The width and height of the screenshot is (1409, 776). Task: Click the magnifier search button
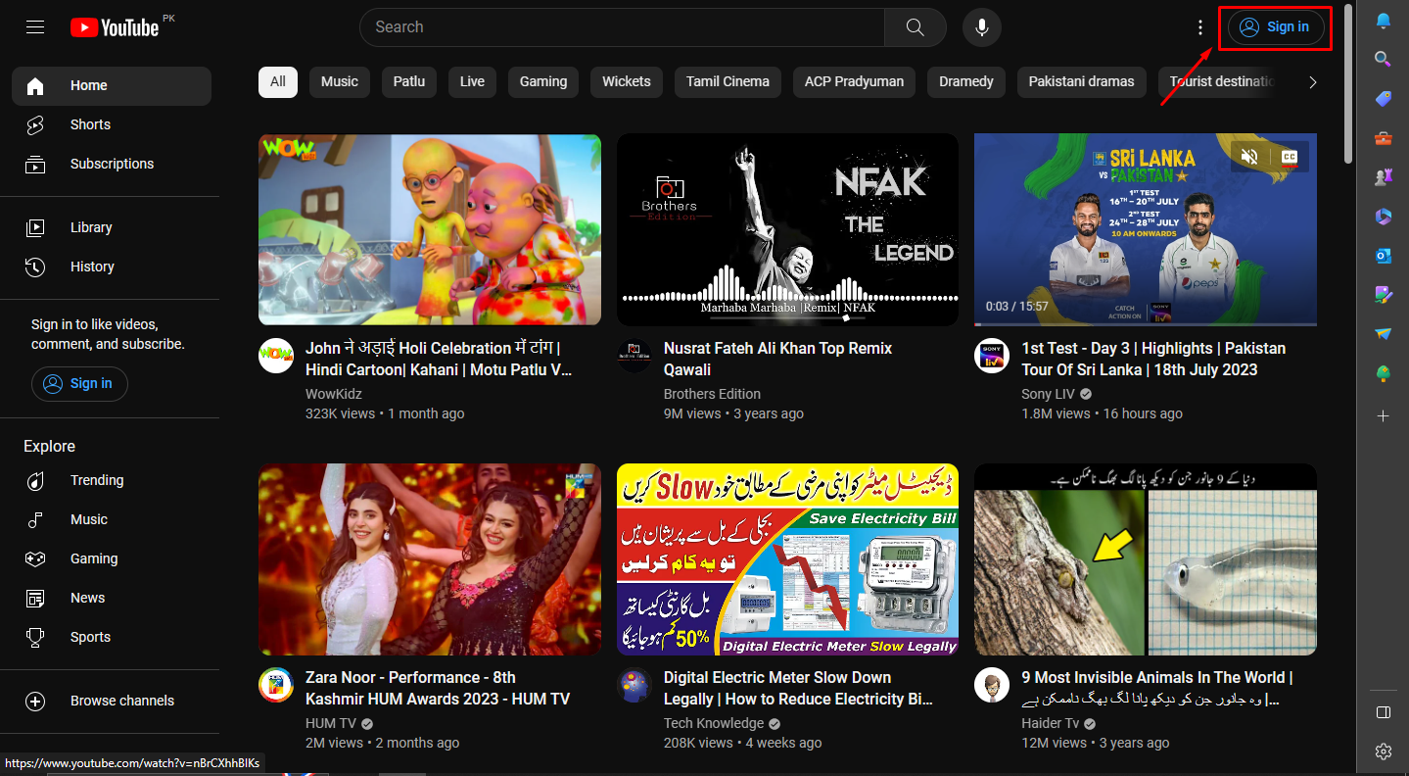(916, 27)
